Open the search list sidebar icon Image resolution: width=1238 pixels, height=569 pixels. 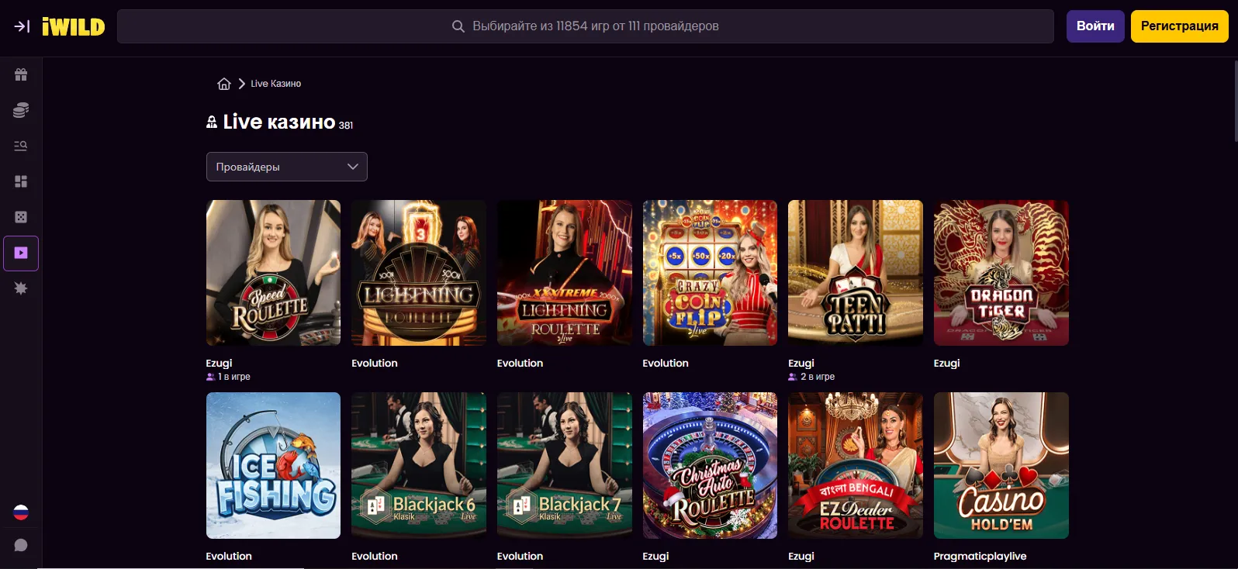(21, 146)
